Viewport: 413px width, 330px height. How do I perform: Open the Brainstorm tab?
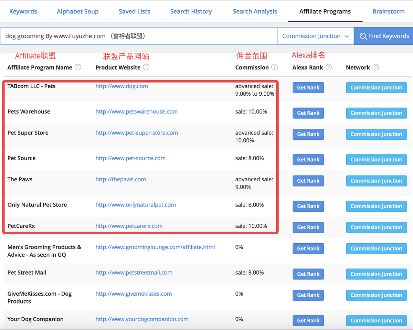[389, 11]
